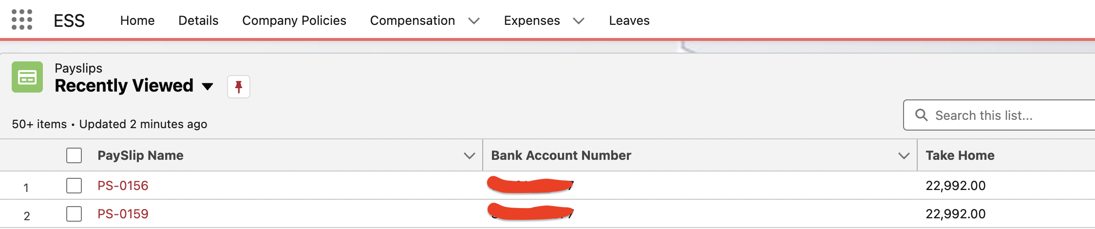This screenshot has height=229, width=1095.
Task: Sort by the Take Home column header
Action: 960,155
